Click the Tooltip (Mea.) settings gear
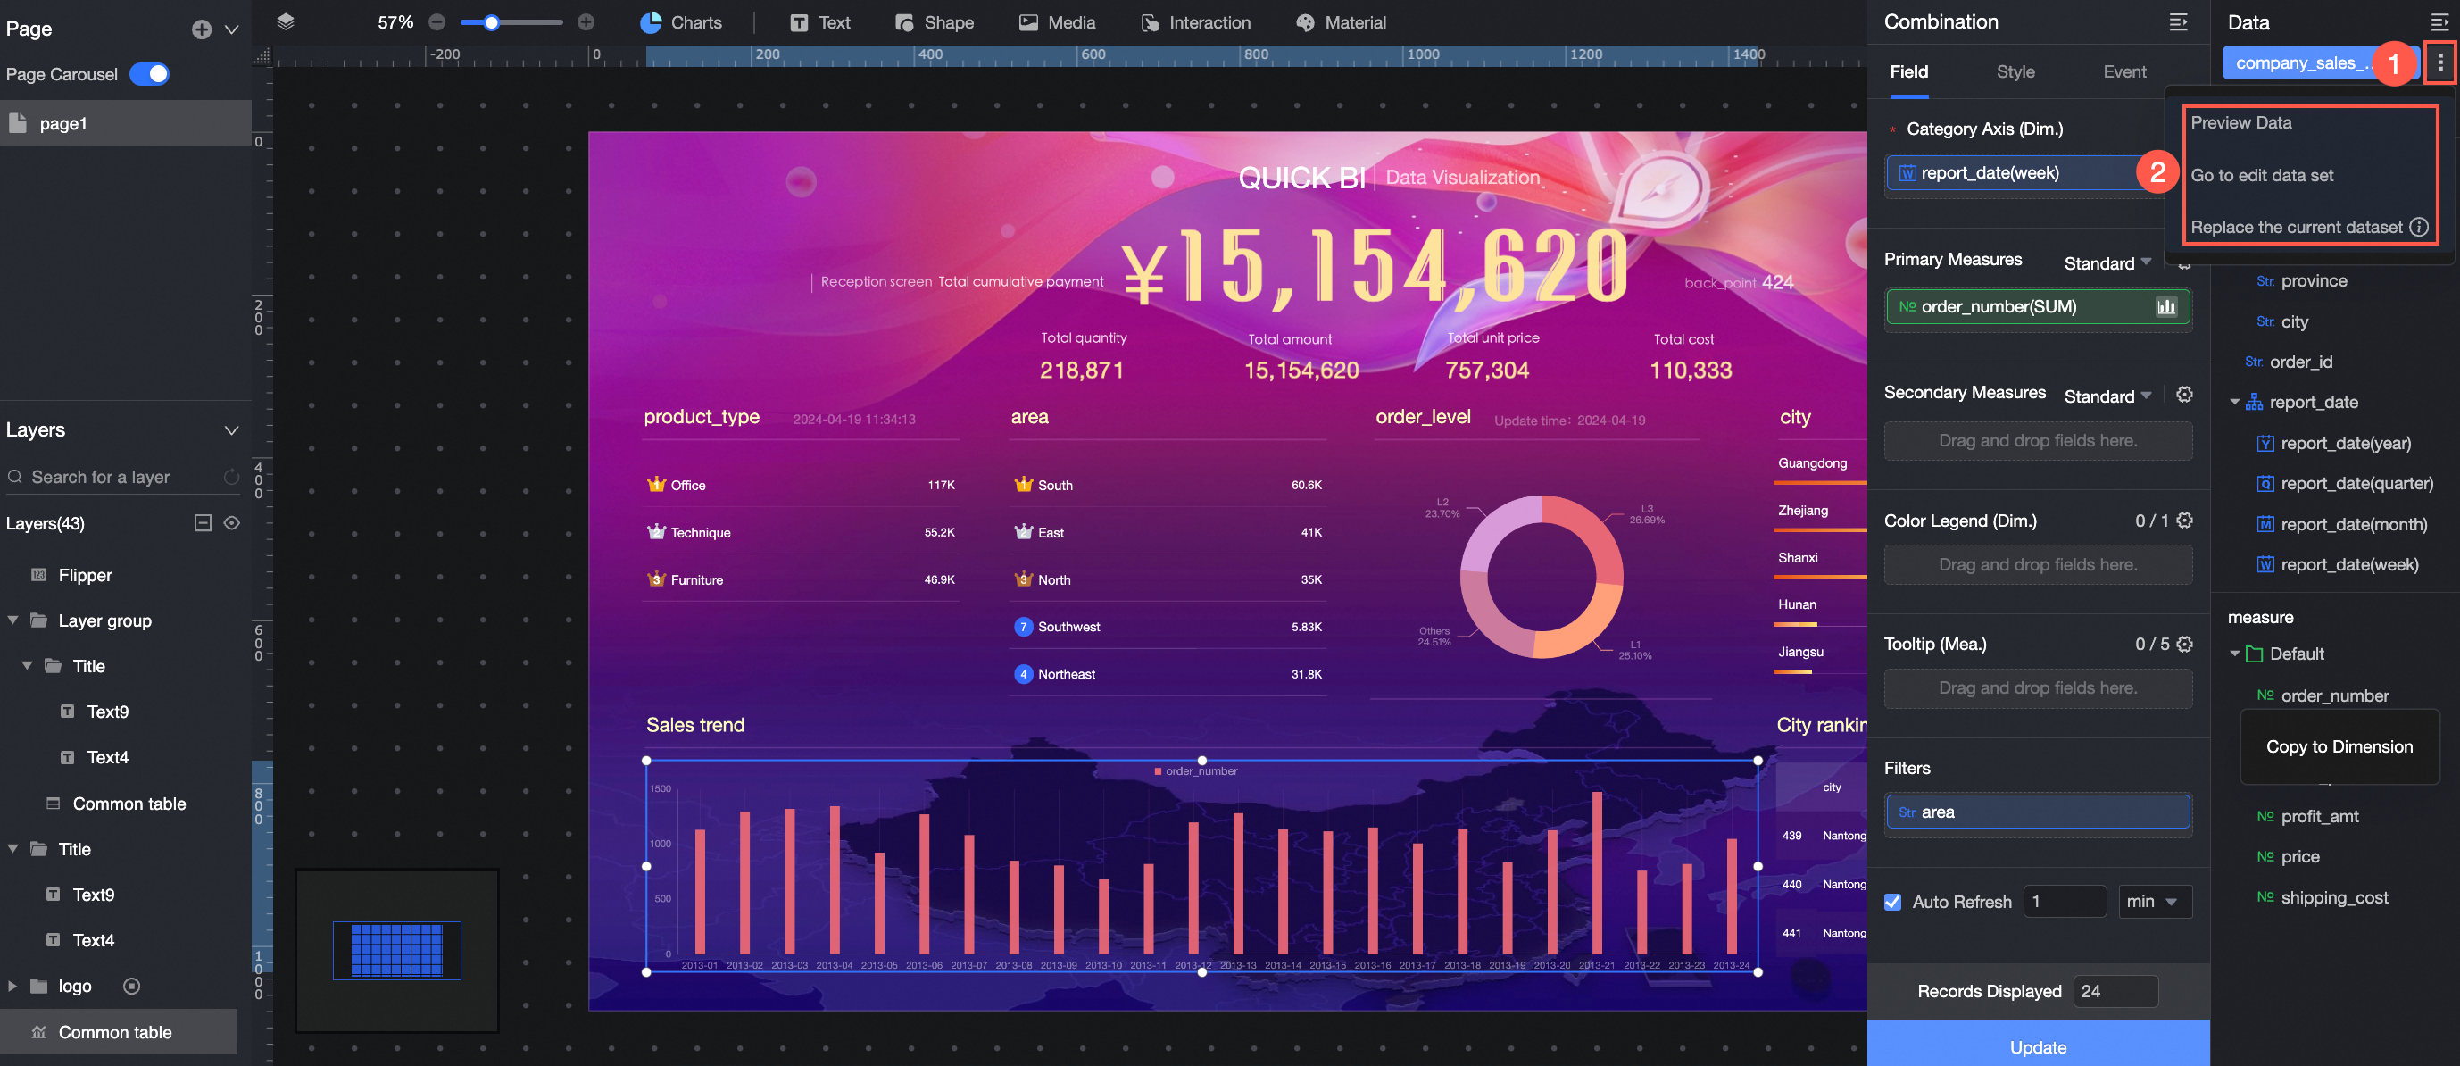The image size is (2460, 1066). point(2184,644)
